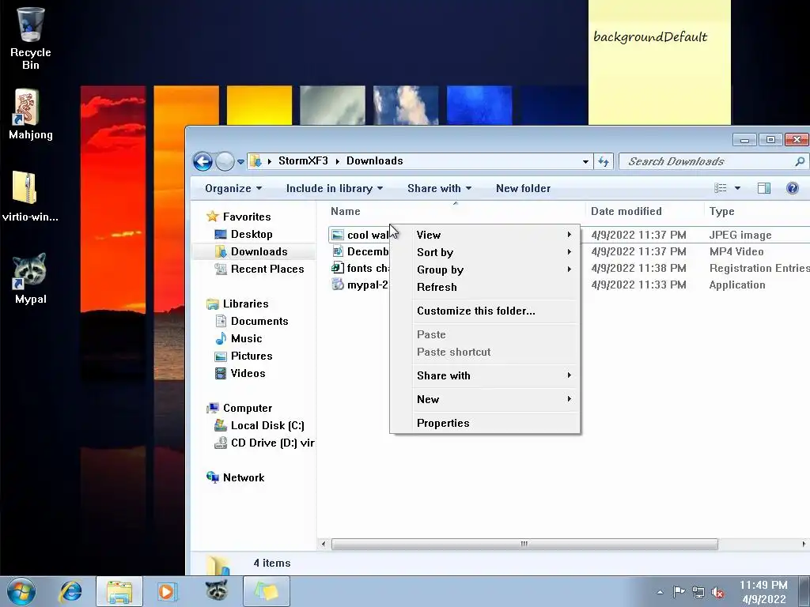Show hidden tray icons arrow

[660, 592]
